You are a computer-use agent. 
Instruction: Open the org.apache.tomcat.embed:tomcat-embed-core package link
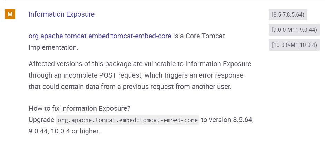pos(100,36)
